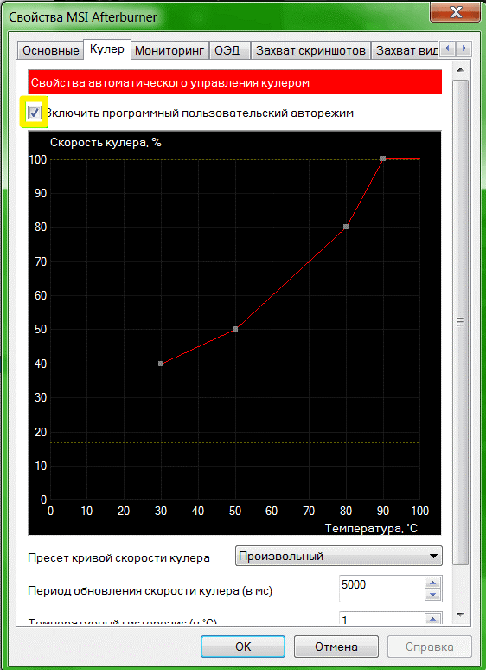The height and width of the screenshot is (670, 486).
Task: Switch to the Основные tab
Action: [51, 51]
